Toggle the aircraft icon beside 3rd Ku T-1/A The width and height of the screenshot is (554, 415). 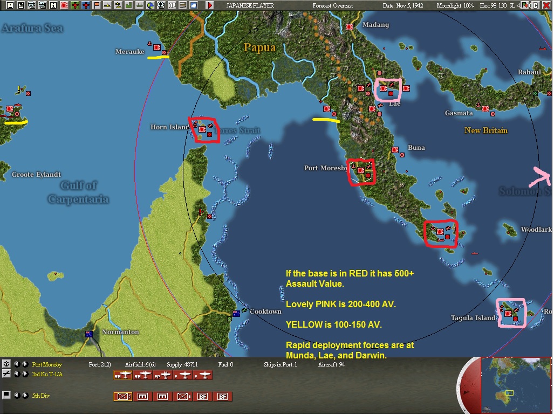pos(6,372)
